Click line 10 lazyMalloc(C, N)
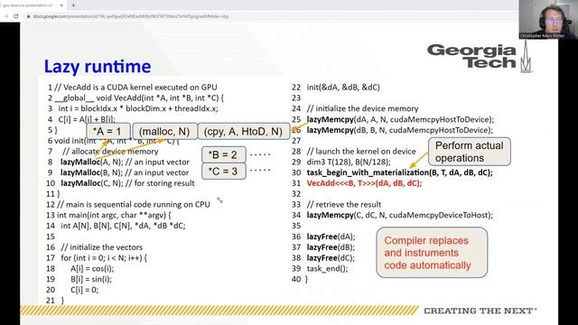 127,183
